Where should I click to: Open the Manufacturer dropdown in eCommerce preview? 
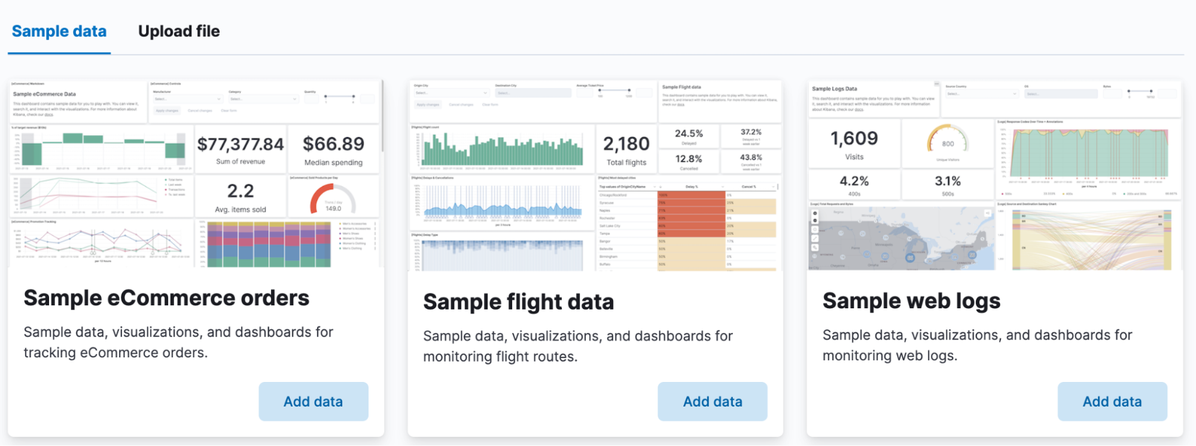[187, 99]
